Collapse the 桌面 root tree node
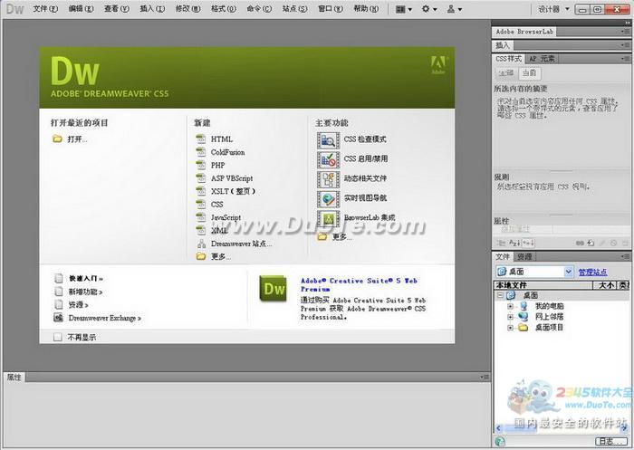This screenshot has height=450, width=634. tap(500, 295)
